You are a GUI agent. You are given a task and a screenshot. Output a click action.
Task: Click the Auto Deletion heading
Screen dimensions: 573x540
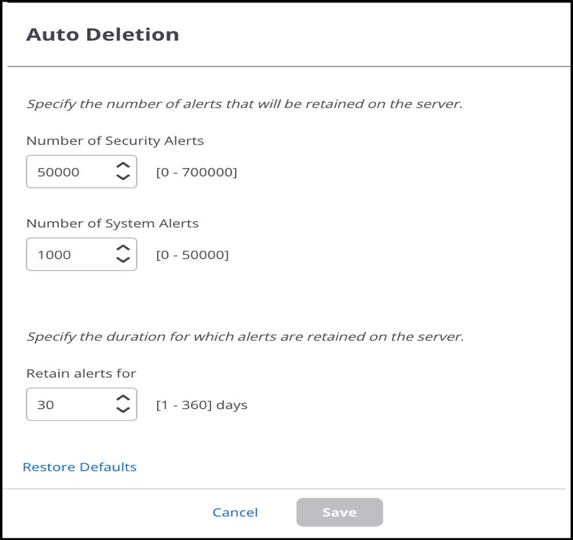103,35
